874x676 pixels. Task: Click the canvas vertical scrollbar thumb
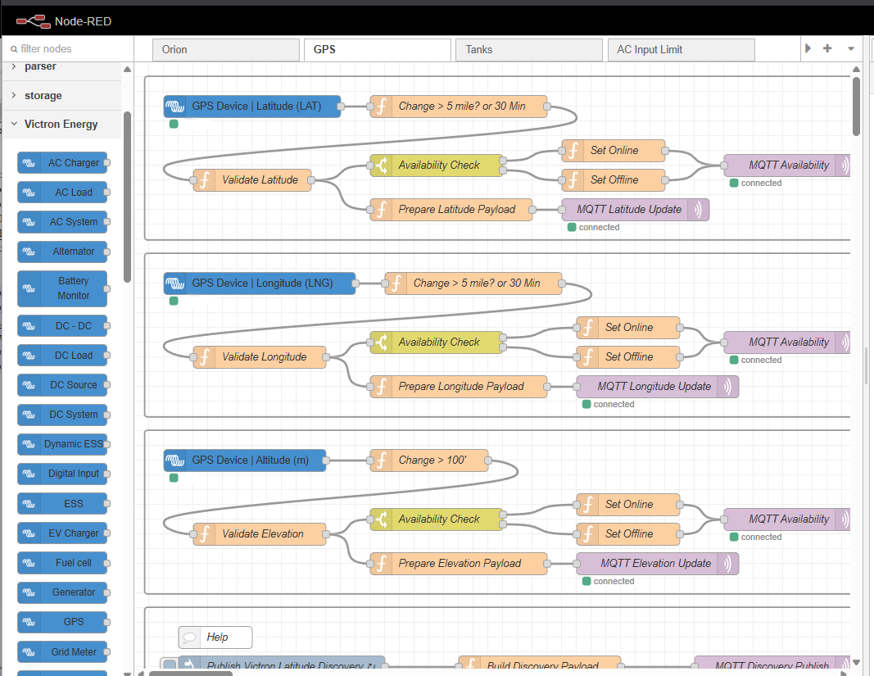coord(856,107)
